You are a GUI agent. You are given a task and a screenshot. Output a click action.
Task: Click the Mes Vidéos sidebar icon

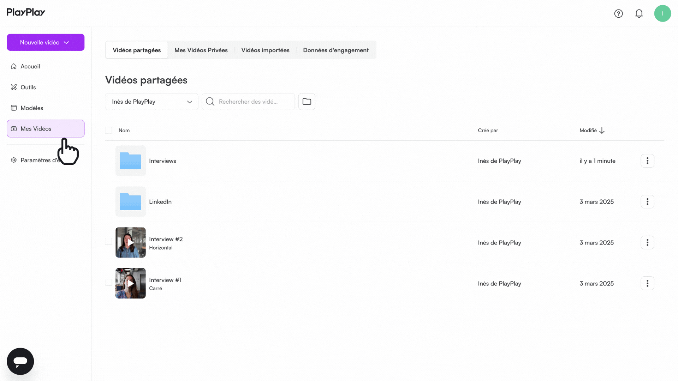[x=14, y=129]
